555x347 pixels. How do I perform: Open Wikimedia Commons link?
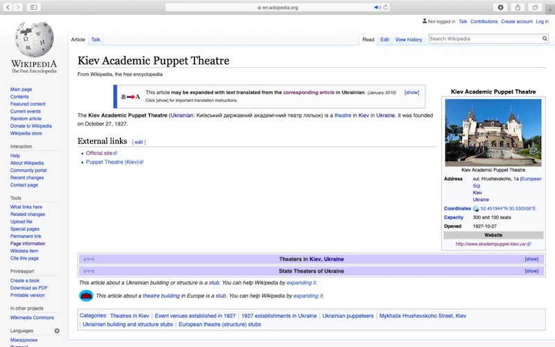(32, 318)
